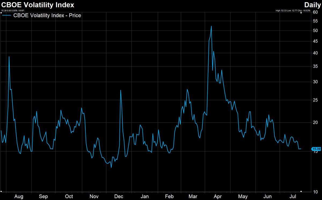Click the Dec month label
The image size is (322, 200).
point(119,197)
